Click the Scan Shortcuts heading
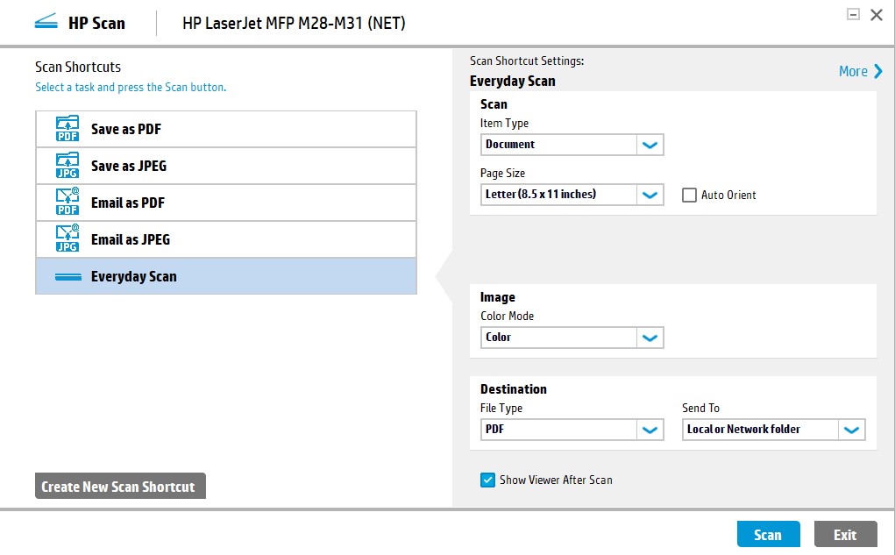Image resolution: width=895 pixels, height=555 pixels. pyautogui.click(x=78, y=67)
